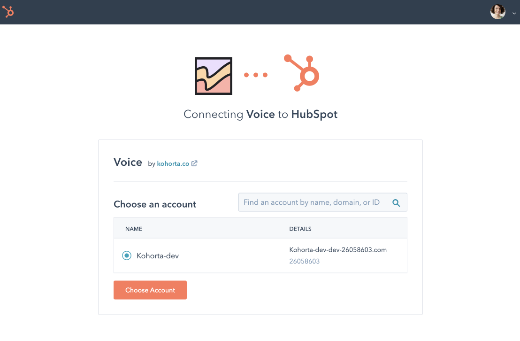Click the Kohorta-dev-dev-26058603.com domain text
Screen dimensions: 520x341
(x=338, y=250)
